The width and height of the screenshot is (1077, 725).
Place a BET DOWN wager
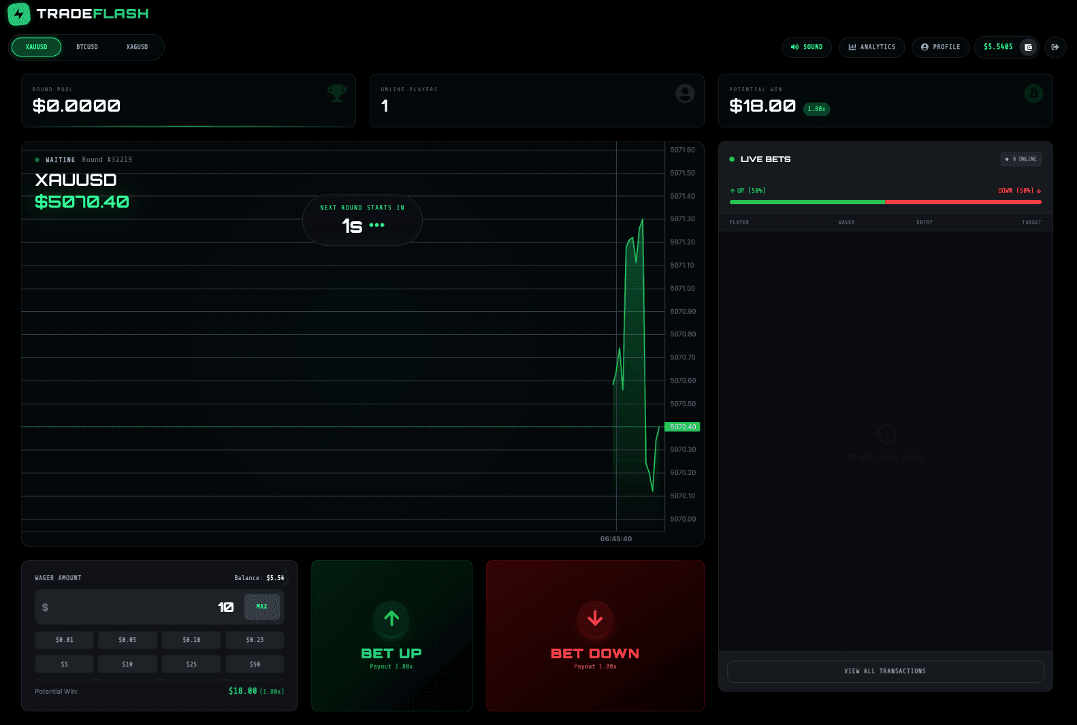(x=595, y=636)
